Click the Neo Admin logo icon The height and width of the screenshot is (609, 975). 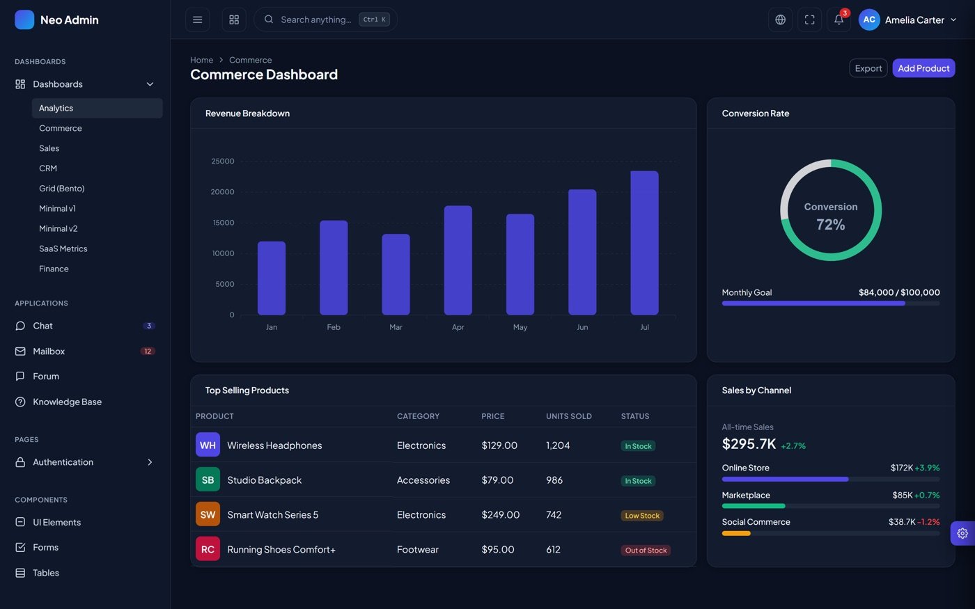pyautogui.click(x=24, y=19)
